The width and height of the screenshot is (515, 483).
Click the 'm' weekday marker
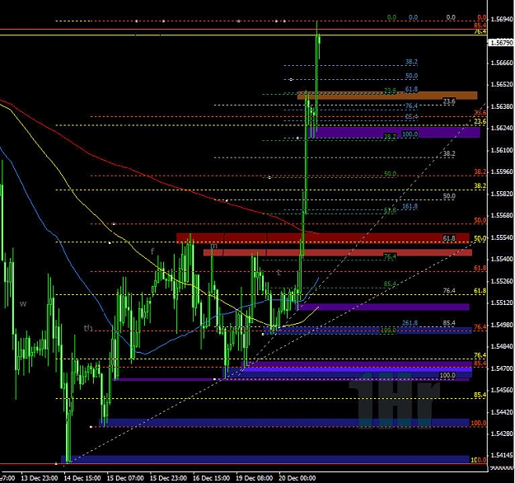click(x=213, y=246)
